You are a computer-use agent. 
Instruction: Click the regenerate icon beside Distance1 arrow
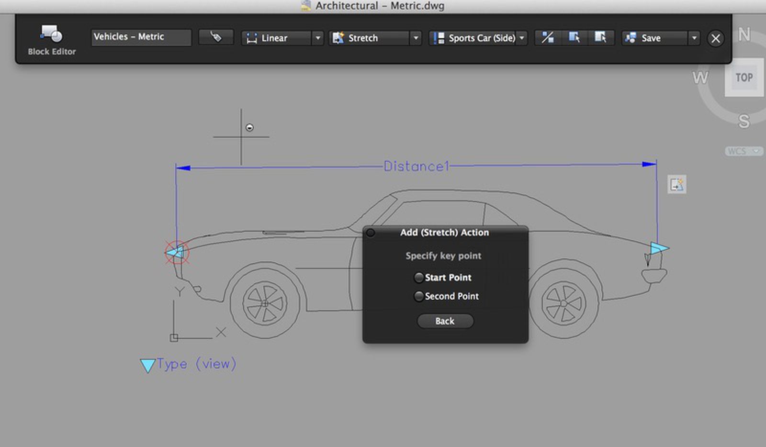[676, 184]
